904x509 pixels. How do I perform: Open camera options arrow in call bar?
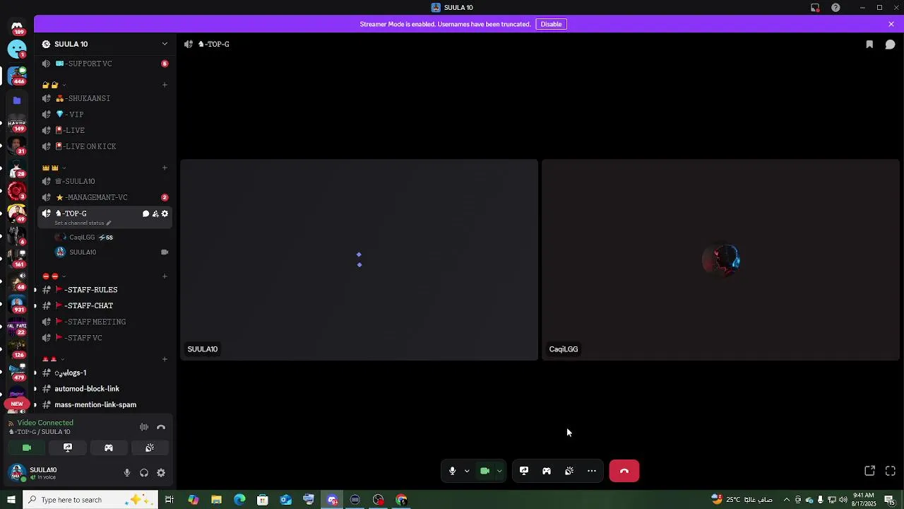coord(499,471)
